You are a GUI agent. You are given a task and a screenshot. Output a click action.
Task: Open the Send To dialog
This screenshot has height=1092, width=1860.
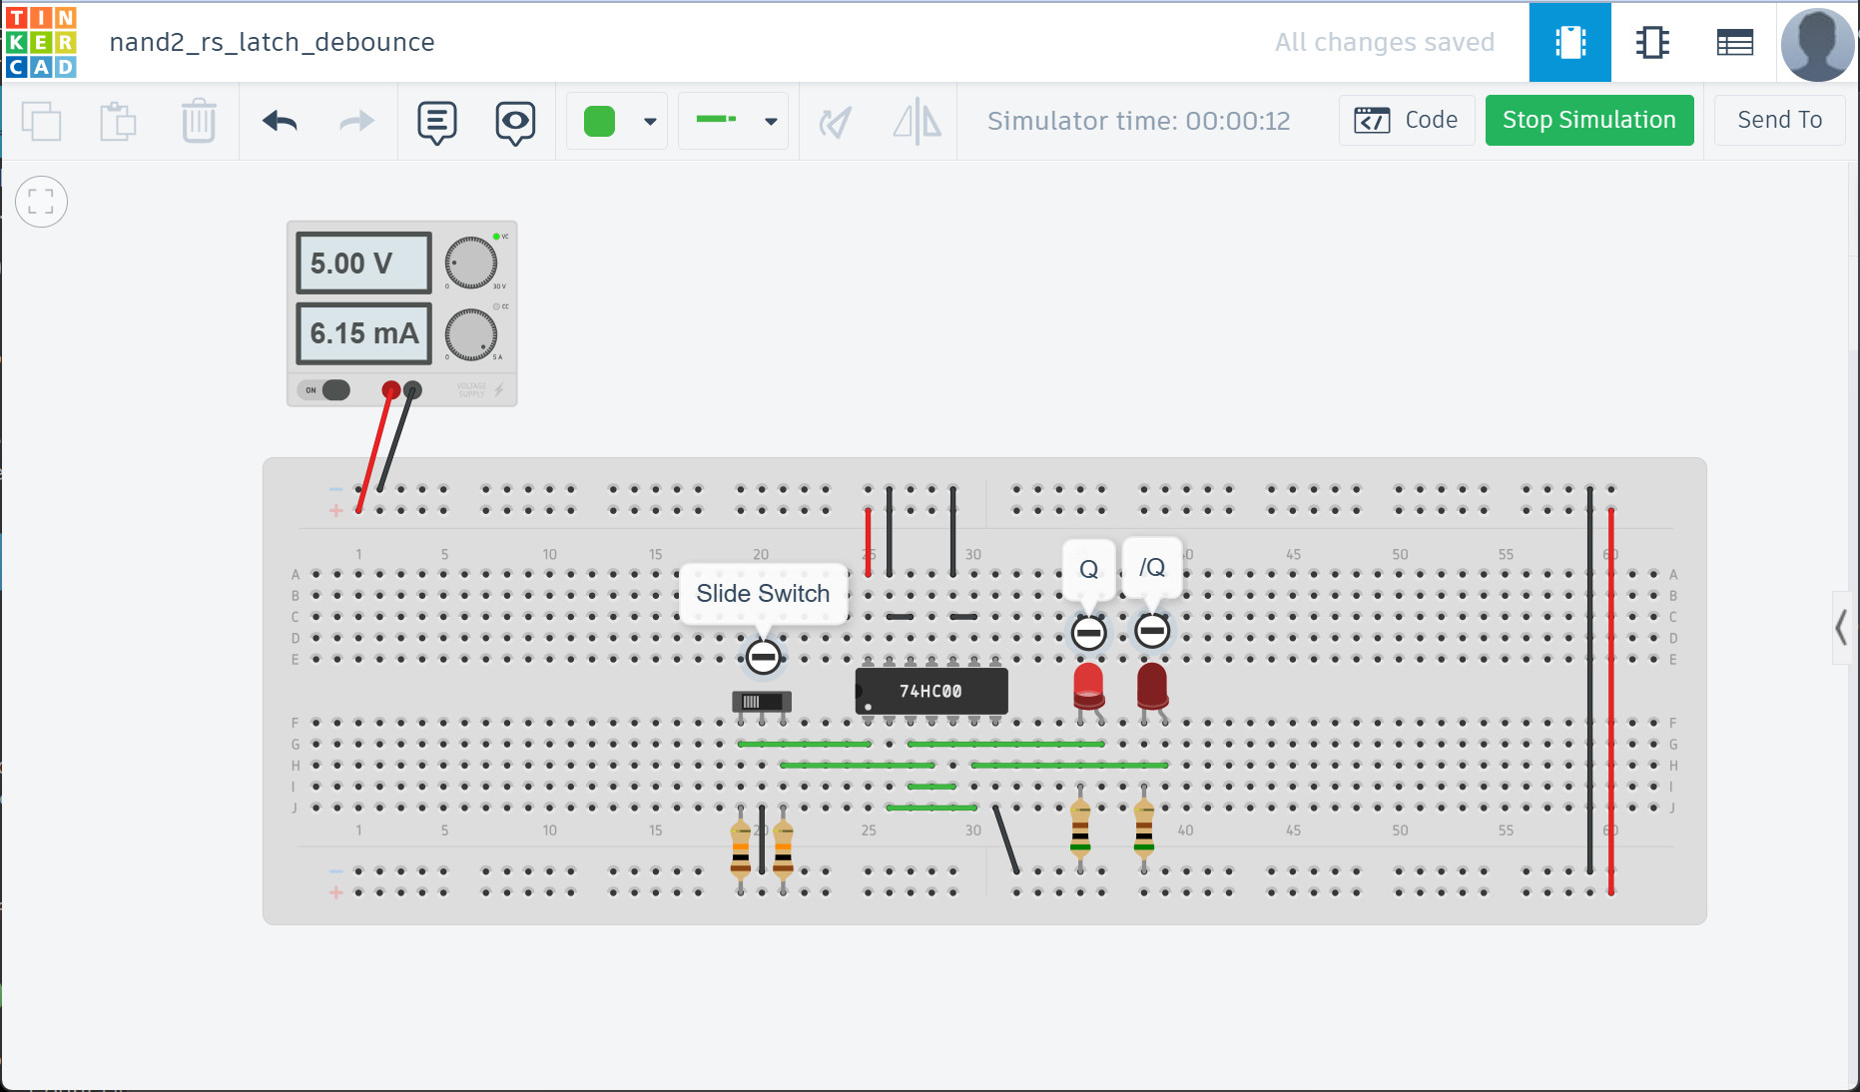(1779, 120)
